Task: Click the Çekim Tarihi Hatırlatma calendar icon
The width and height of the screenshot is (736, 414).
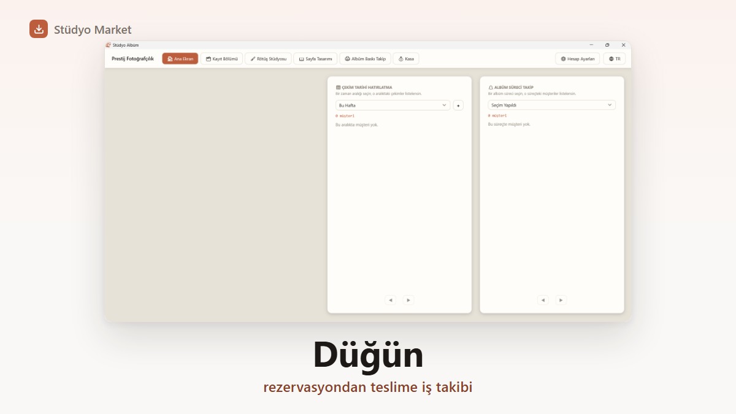Action: point(338,88)
